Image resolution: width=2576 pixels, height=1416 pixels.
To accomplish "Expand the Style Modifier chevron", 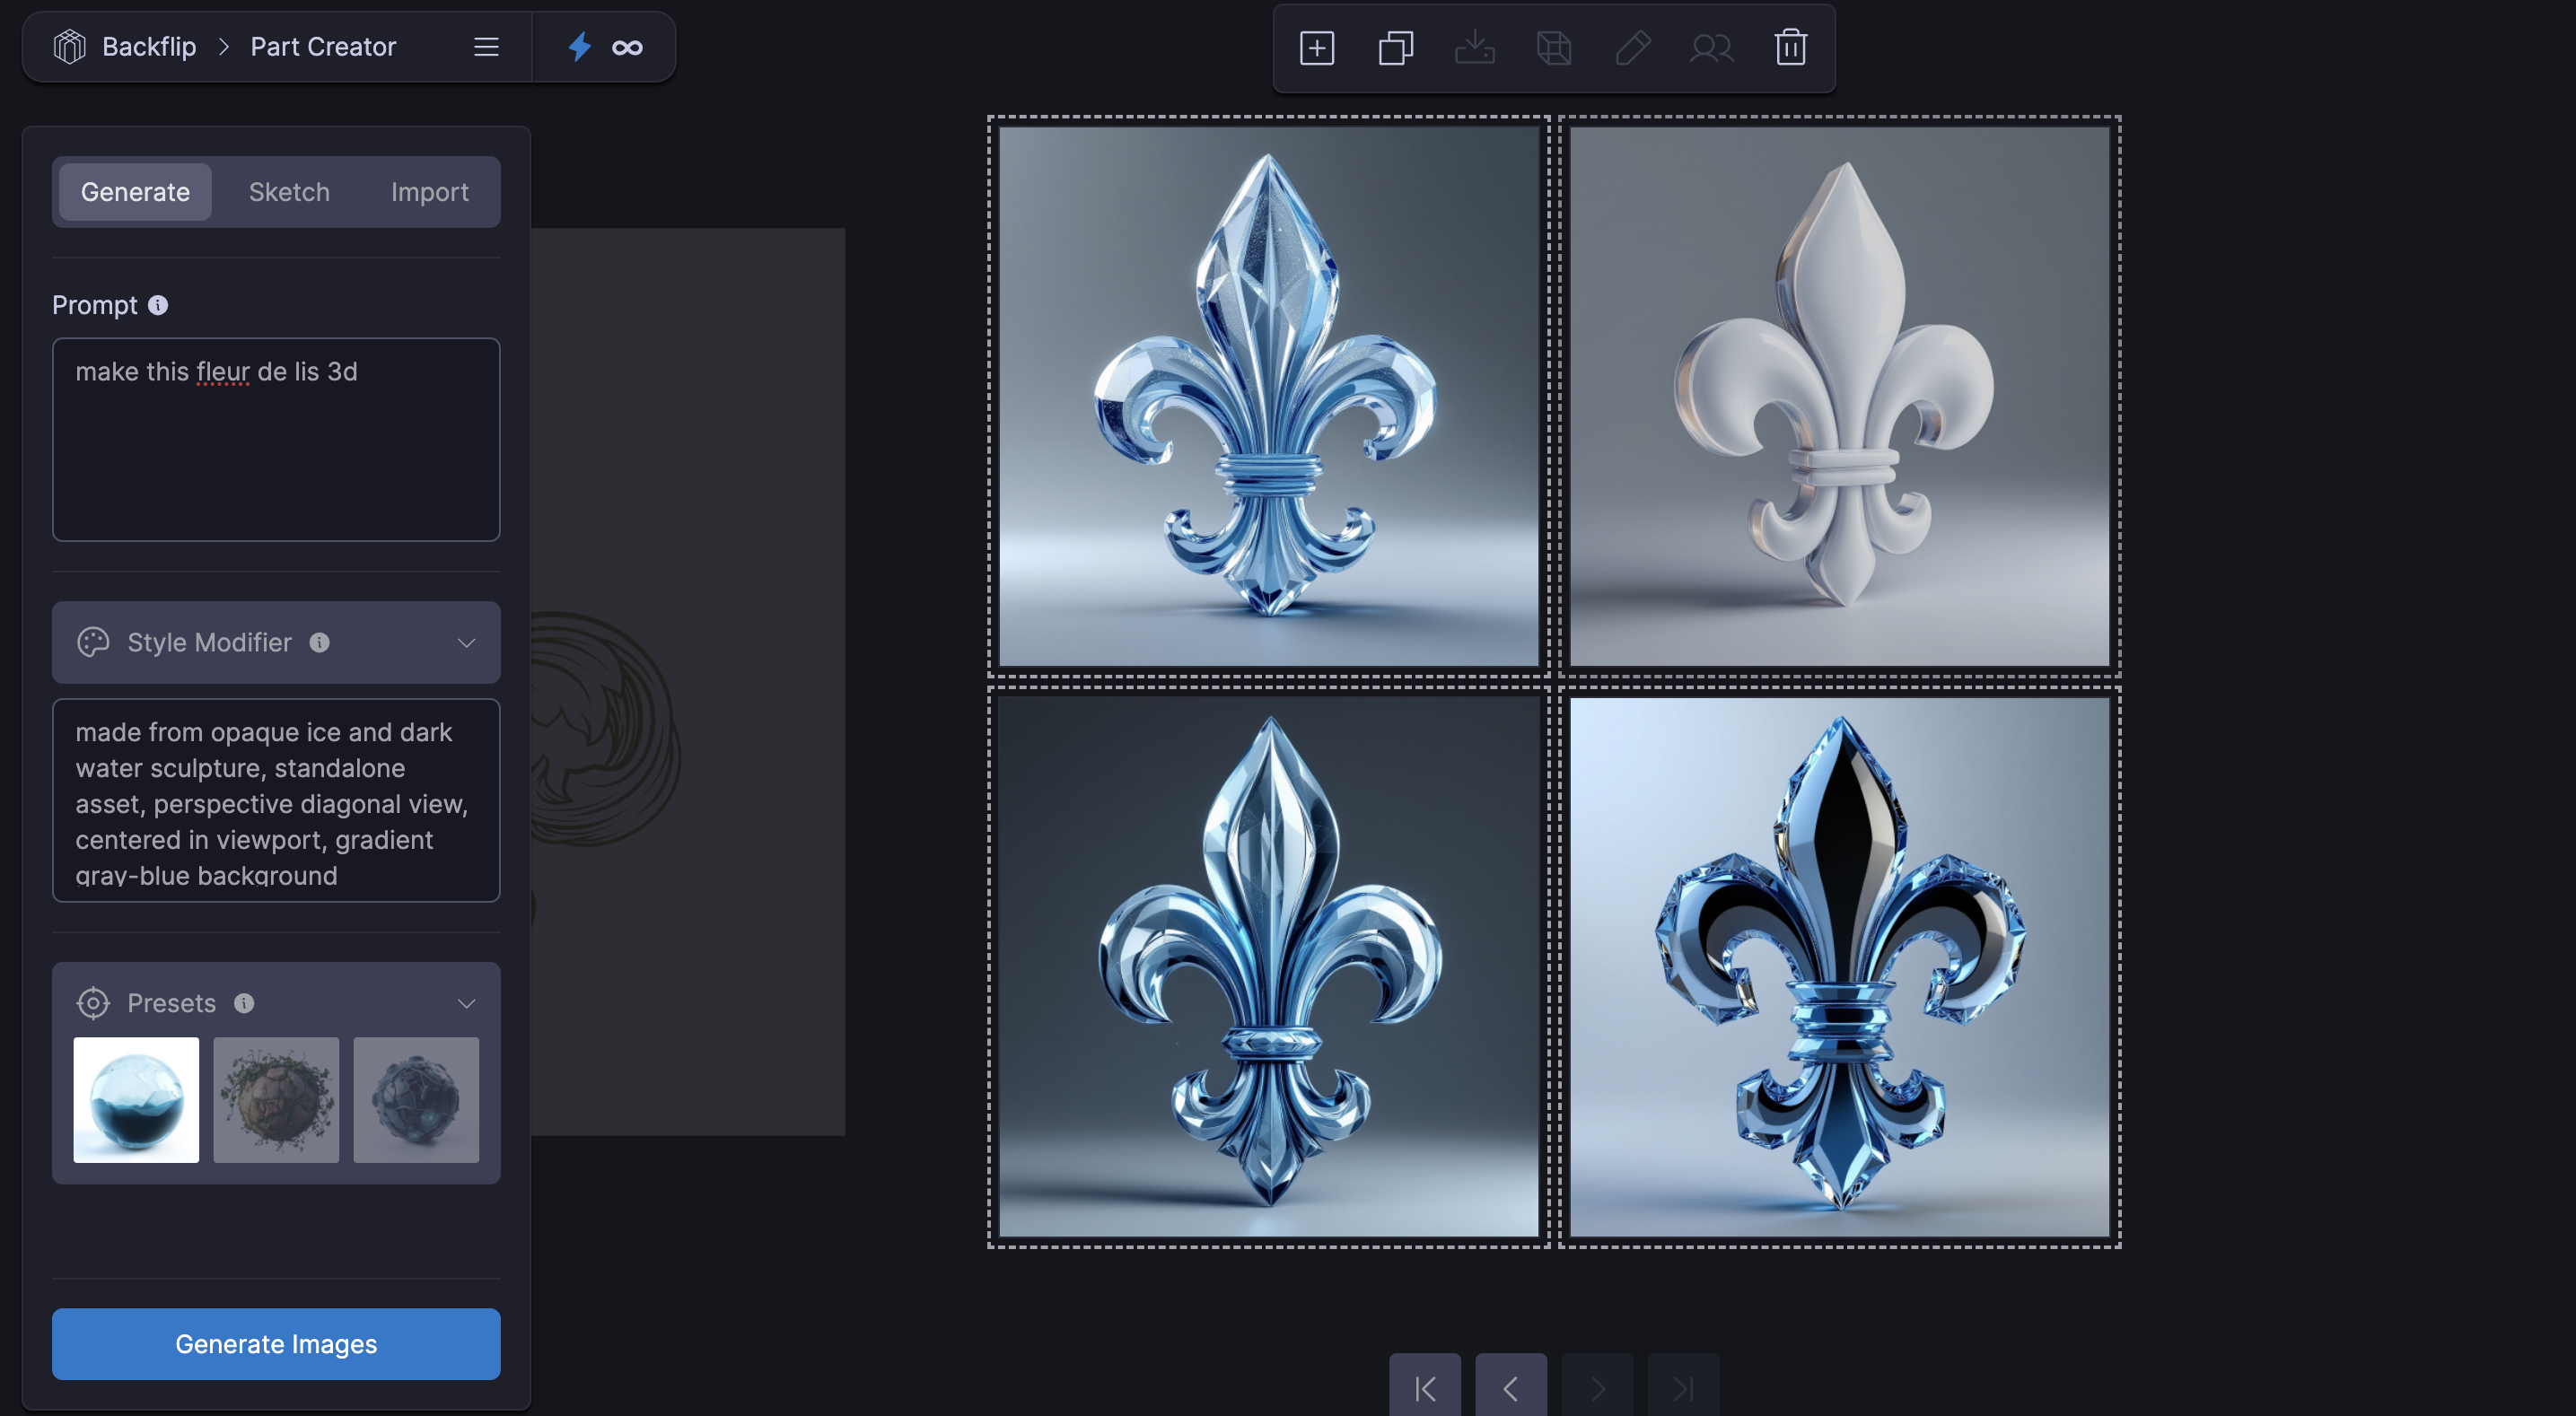I will coord(466,643).
